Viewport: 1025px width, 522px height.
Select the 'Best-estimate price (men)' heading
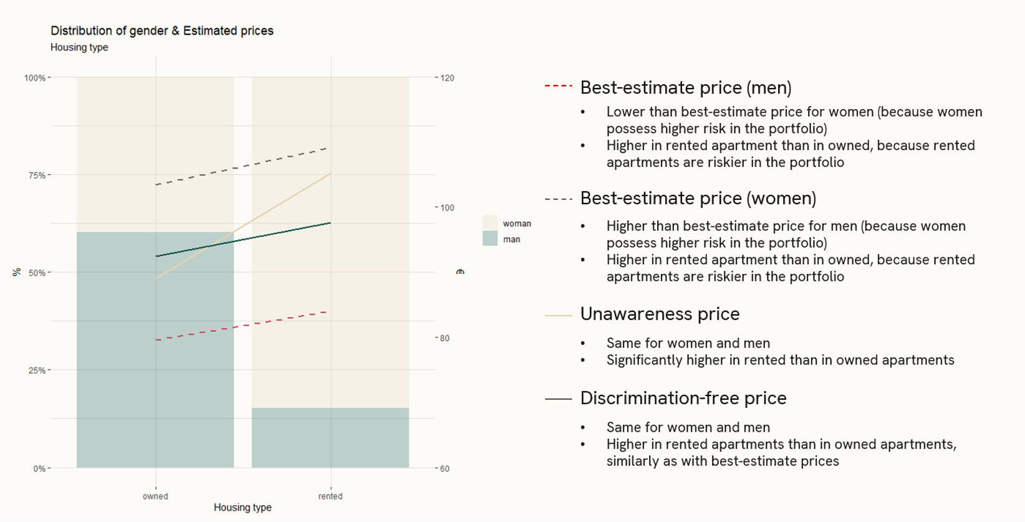click(686, 88)
